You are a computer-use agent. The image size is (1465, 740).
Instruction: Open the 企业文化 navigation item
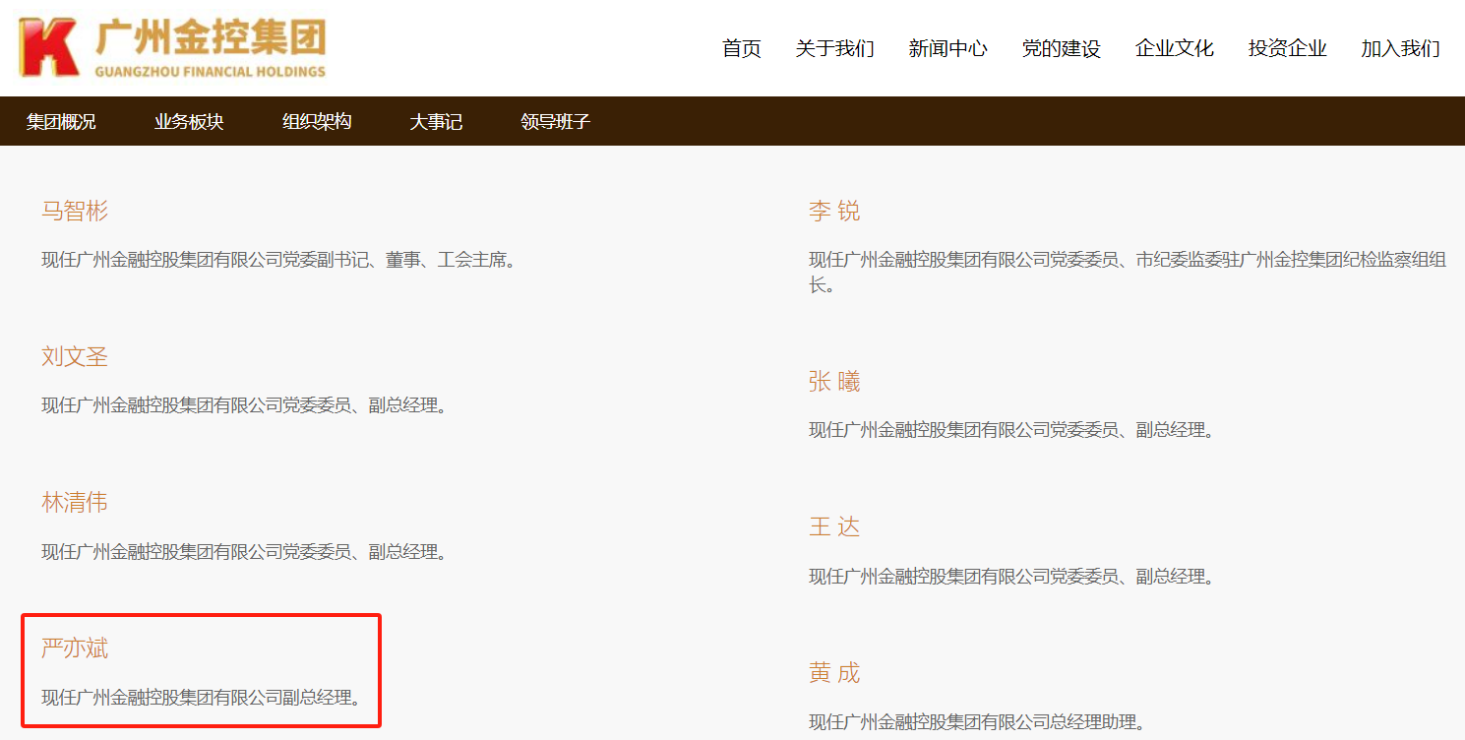(1175, 48)
